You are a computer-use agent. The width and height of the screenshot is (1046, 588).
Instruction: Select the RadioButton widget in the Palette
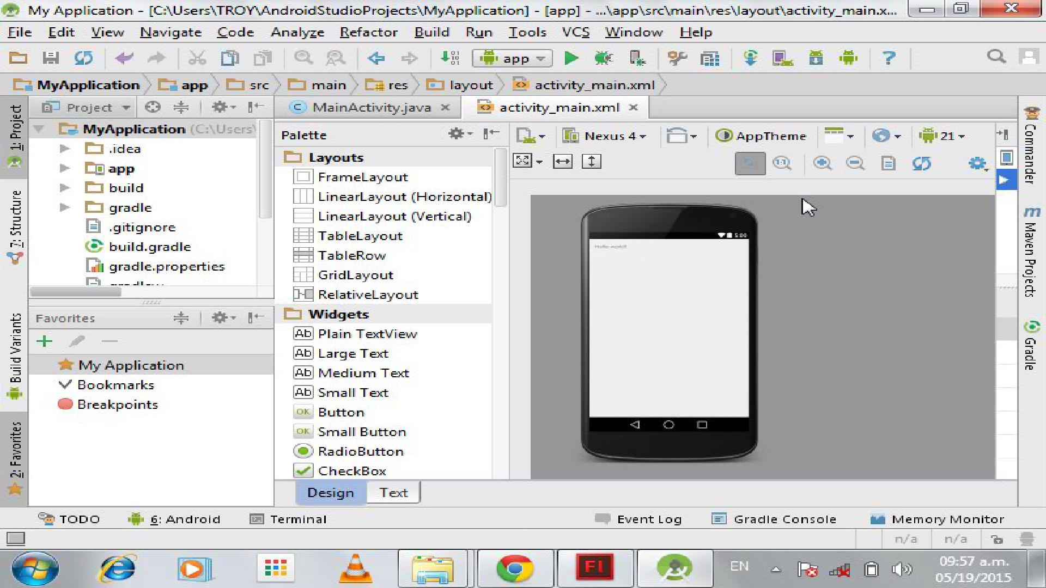click(360, 451)
